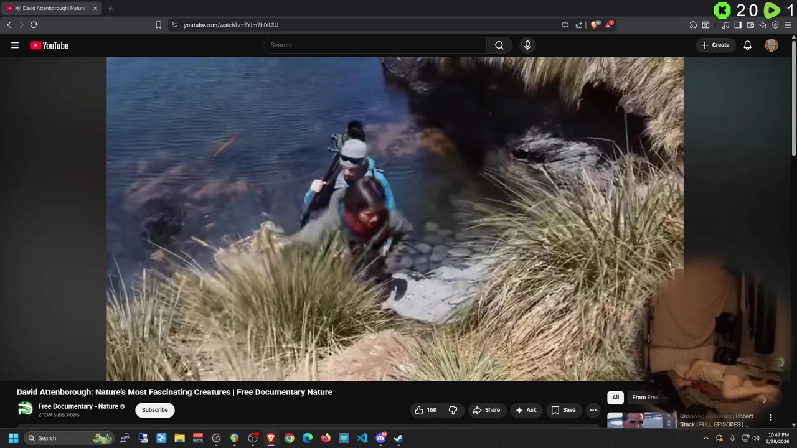Open the Free Documentary - Nature channel link
The width and height of the screenshot is (797, 448).
pos(78,406)
